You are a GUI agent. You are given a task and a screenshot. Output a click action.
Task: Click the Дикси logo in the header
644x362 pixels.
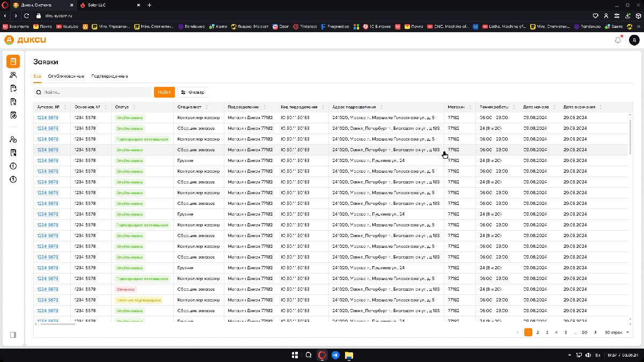click(25, 40)
